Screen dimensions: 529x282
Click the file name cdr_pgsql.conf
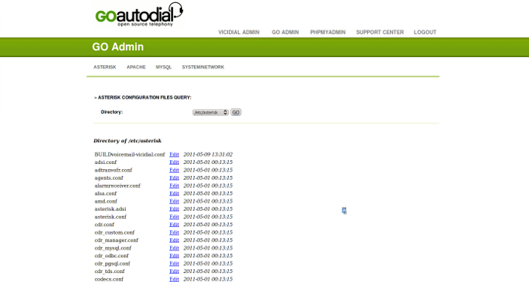coord(112,263)
